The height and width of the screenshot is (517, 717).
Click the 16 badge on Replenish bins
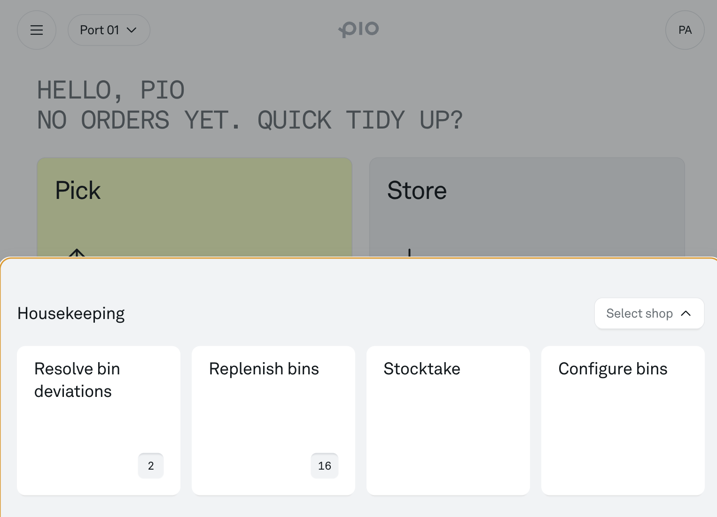[x=325, y=466]
